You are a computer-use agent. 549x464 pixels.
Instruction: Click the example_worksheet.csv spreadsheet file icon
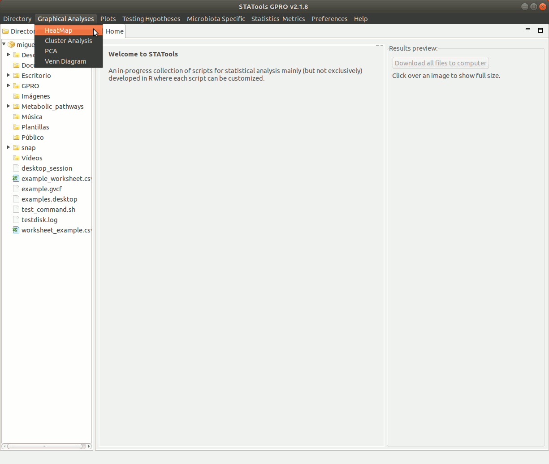pyautogui.click(x=16, y=179)
